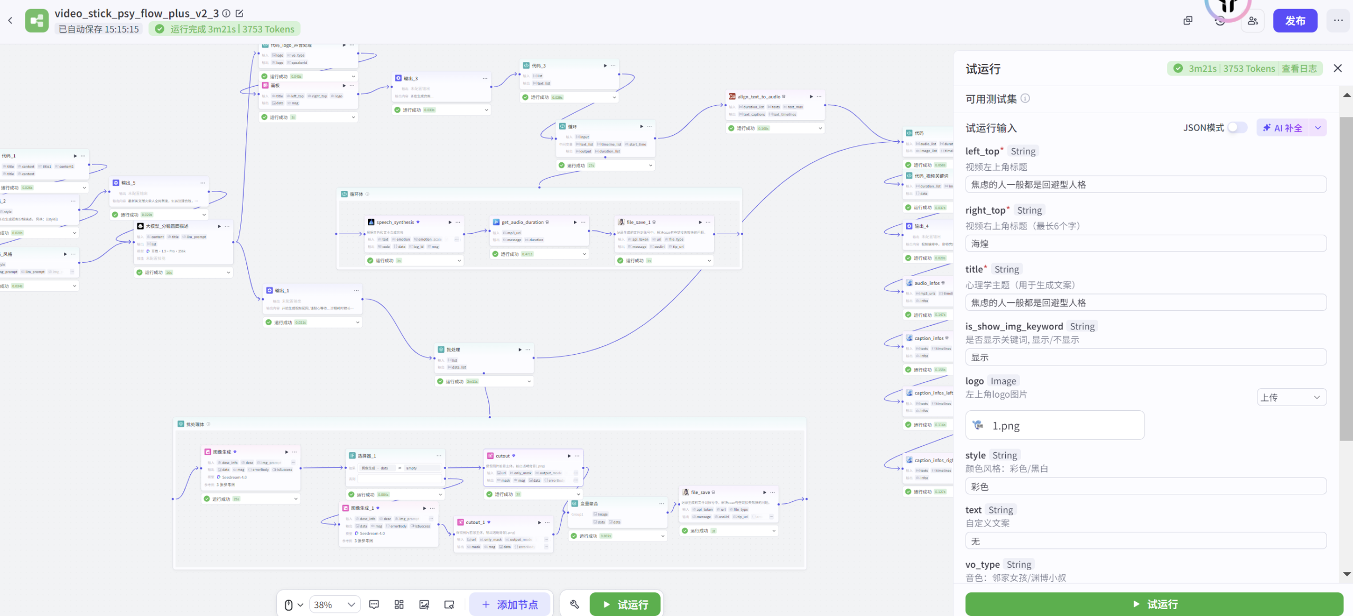Click the collaborators people icon in header
This screenshot has width=1353, height=616.
pyautogui.click(x=1253, y=21)
